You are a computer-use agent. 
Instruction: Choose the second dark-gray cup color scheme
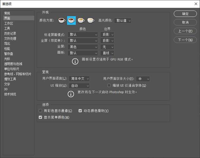[72, 21]
